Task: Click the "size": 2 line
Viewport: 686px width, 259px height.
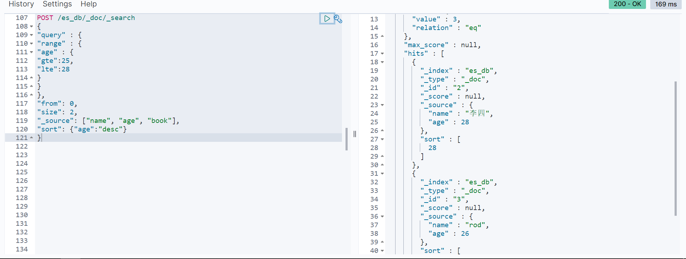Action: click(x=57, y=112)
